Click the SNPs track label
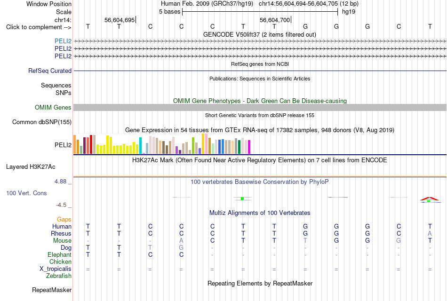447x301 pixels. point(64,93)
